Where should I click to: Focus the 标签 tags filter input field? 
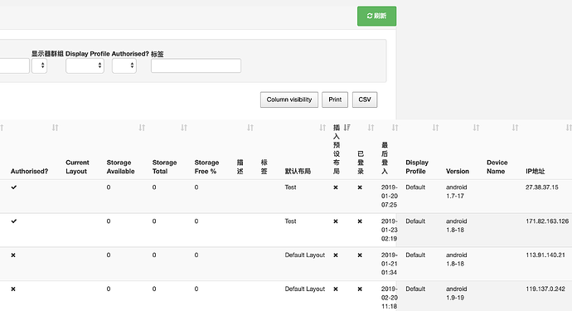click(x=196, y=66)
